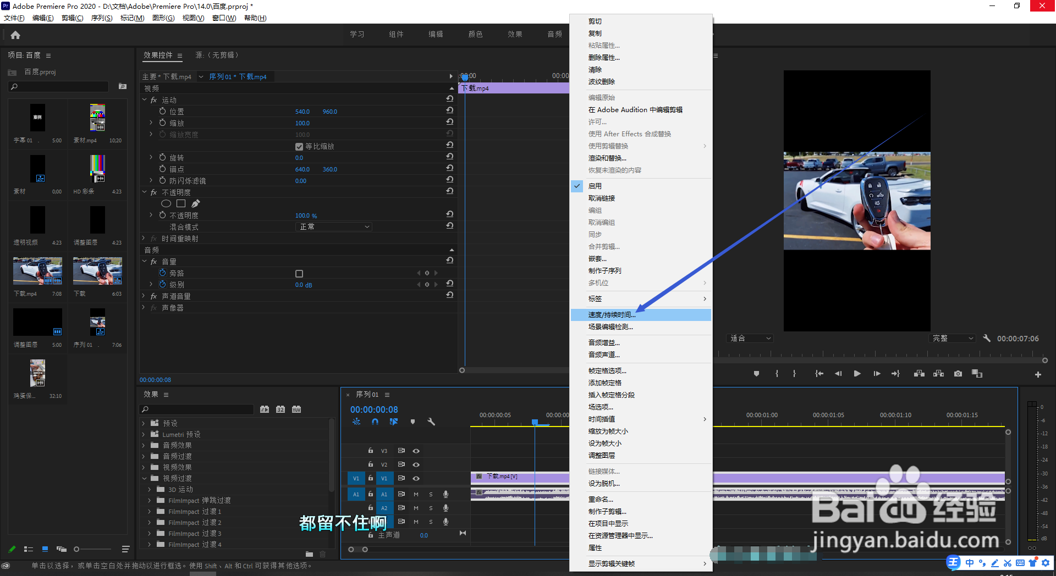Click Go to In point button
This screenshot has width=1056, height=576.
point(819,374)
